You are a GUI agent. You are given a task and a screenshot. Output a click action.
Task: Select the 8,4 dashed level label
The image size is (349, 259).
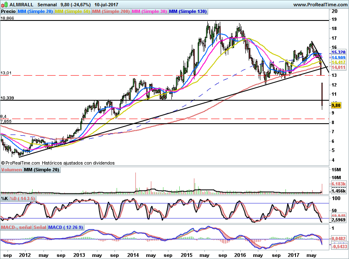(x=3, y=117)
